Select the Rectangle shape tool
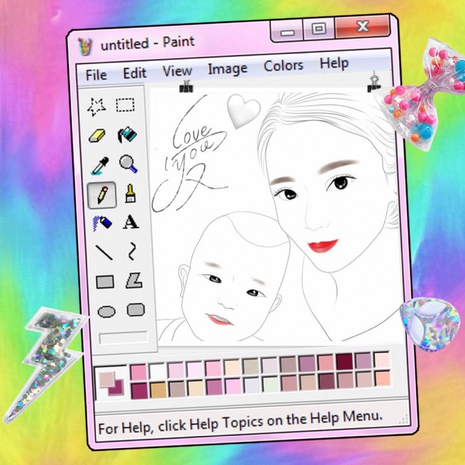 [x=105, y=282]
